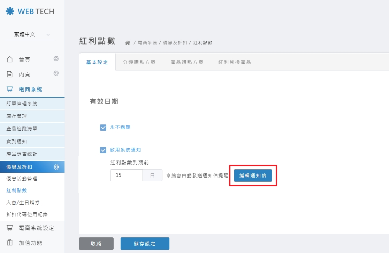
Task: Open the 首頁 settings gear icon
Action: (x=56, y=59)
